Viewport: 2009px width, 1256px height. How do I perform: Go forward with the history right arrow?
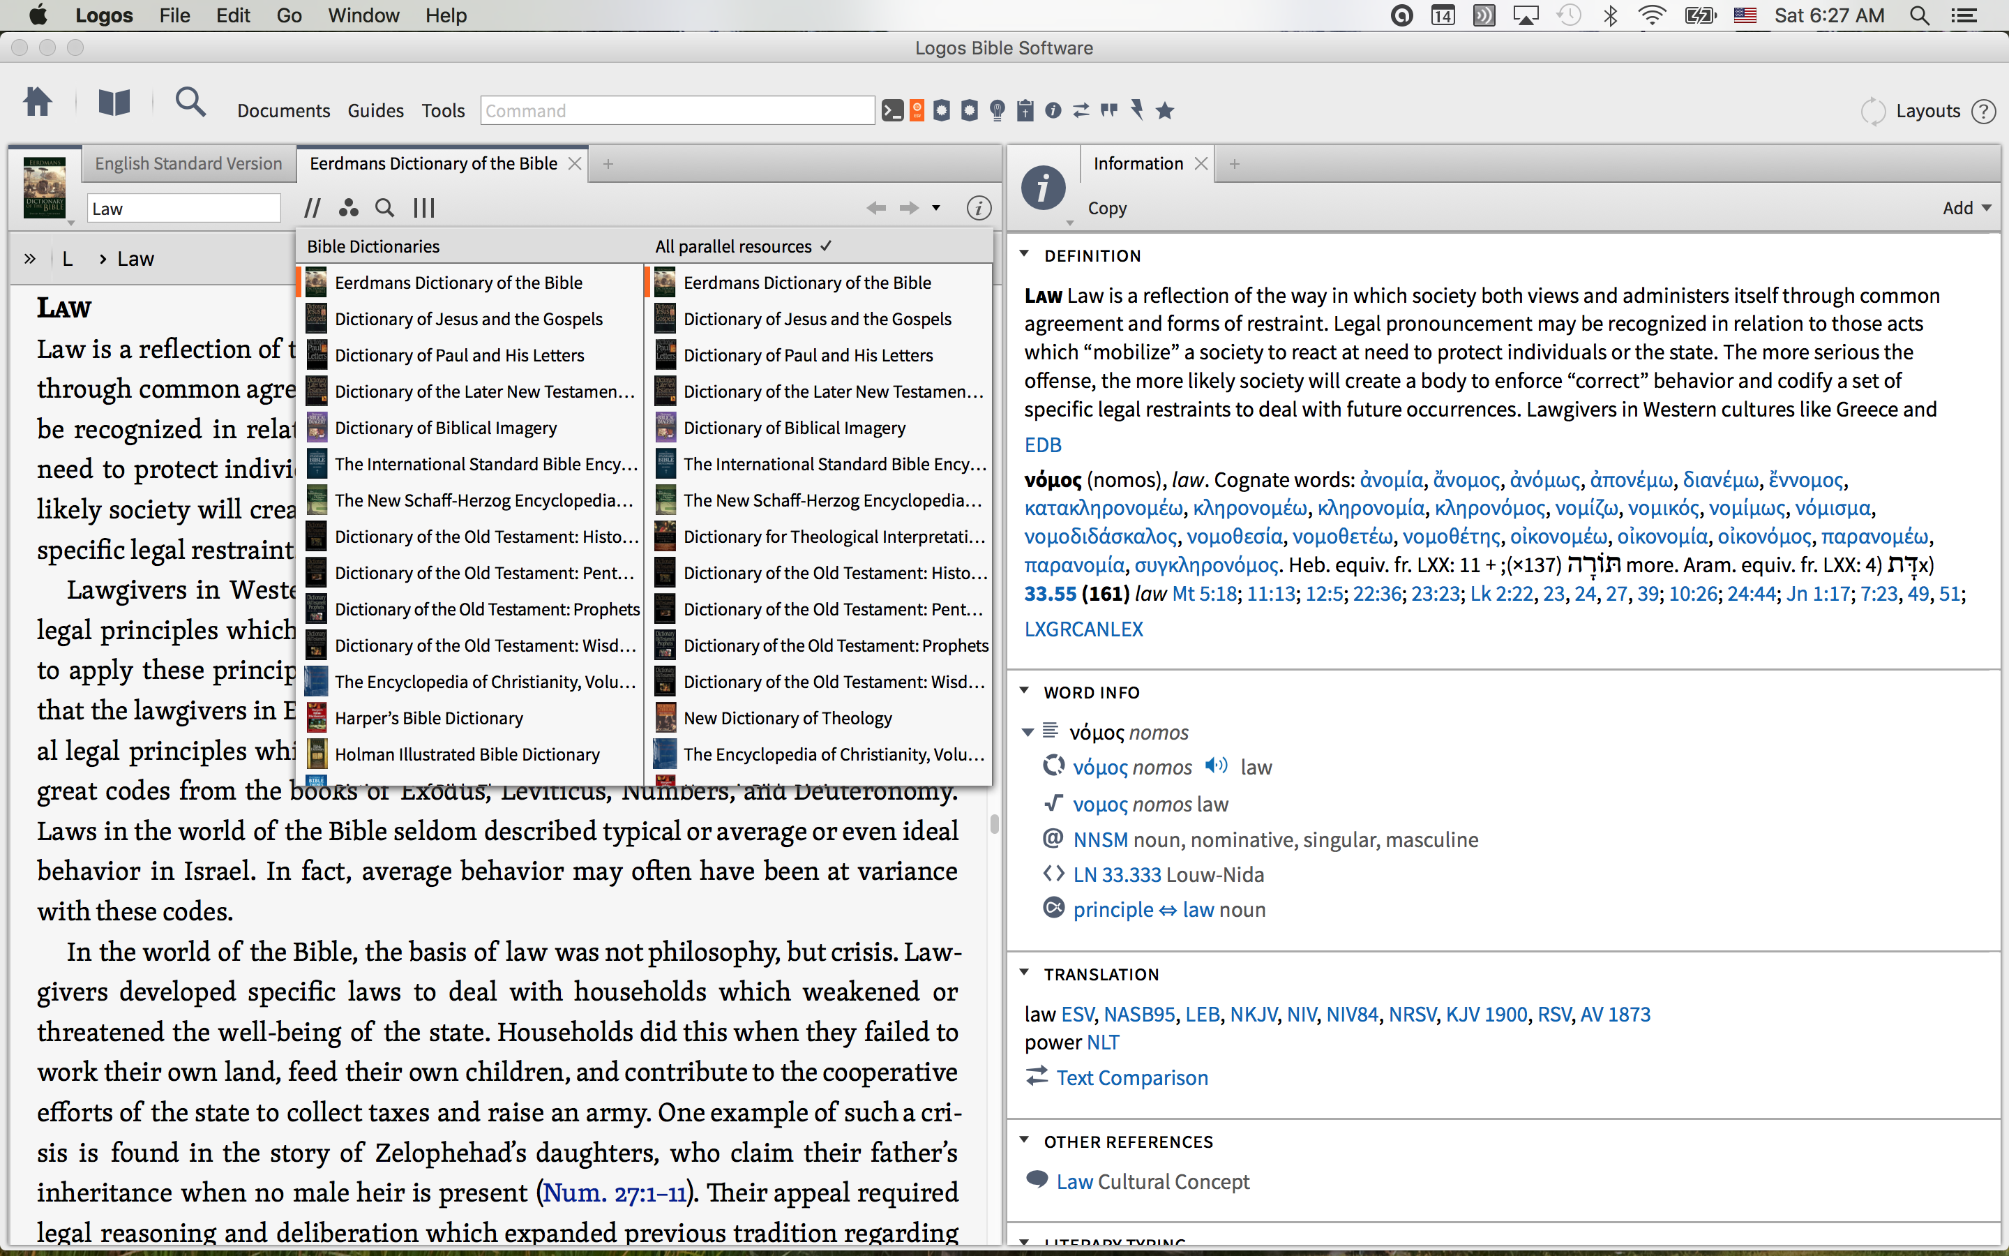909,208
